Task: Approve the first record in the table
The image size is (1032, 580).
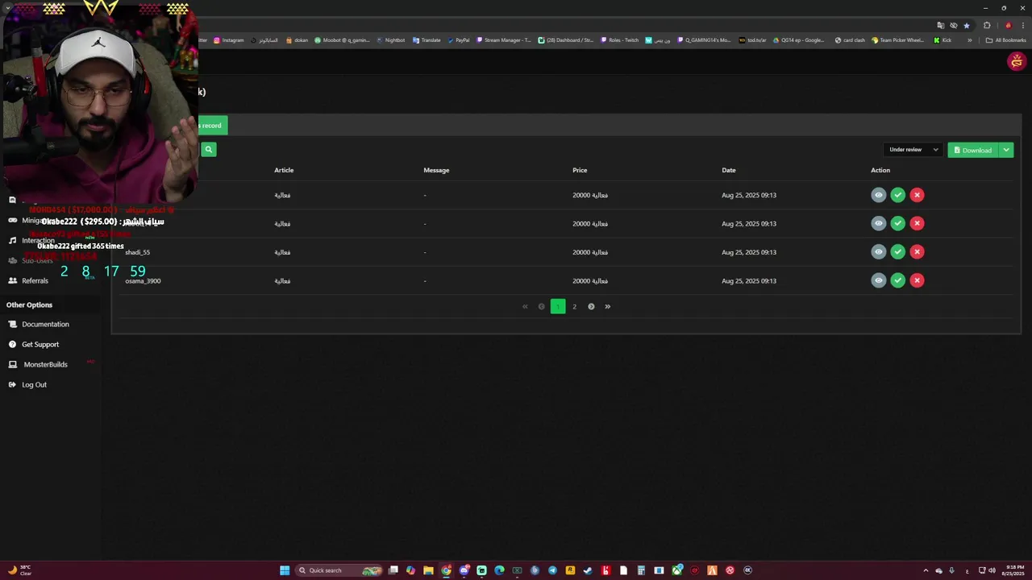Action: click(x=898, y=195)
